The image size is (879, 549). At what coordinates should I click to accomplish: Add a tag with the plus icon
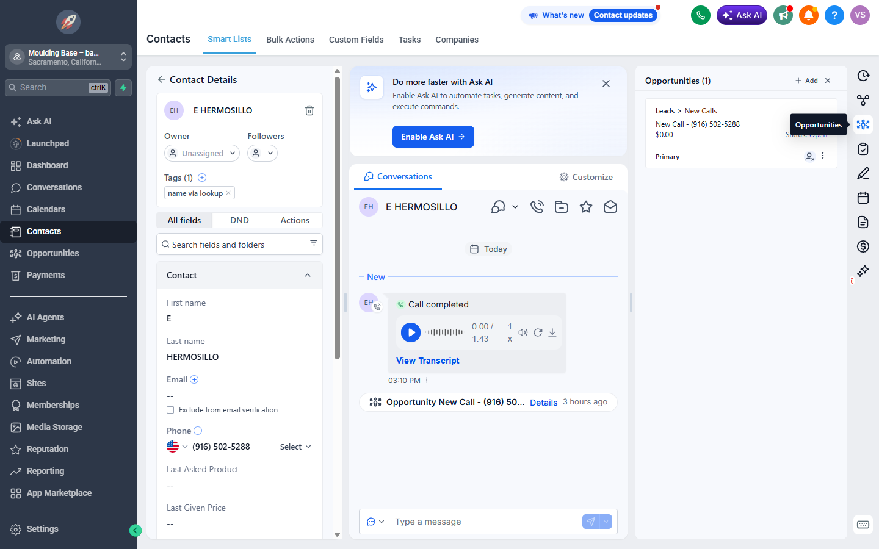(x=202, y=178)
